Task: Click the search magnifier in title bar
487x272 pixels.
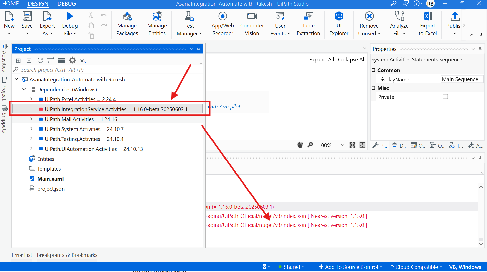Action: 393,4
